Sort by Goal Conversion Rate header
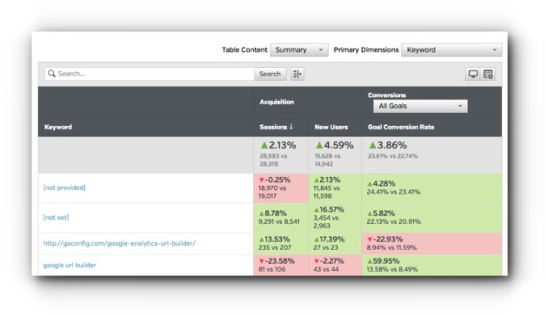The height and width of the screenshot is (316, 548). click(x=401, y=127)
